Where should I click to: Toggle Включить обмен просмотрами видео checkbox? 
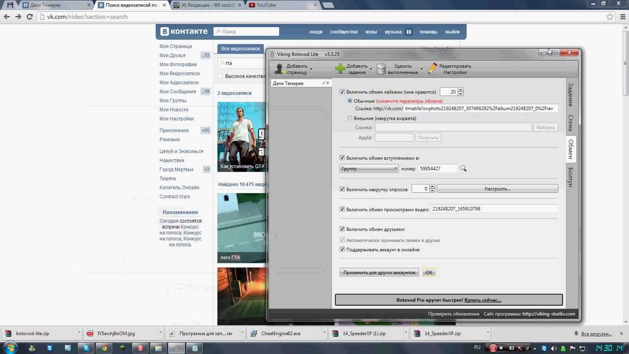pos(343,209)
